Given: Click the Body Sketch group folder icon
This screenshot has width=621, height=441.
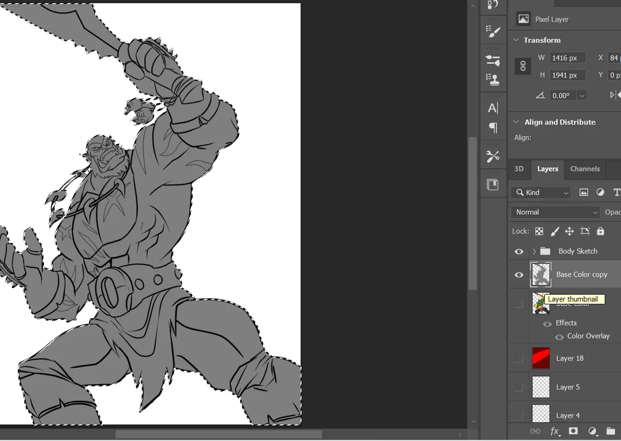Looking at the screenshot, I should tap(545, 251).
